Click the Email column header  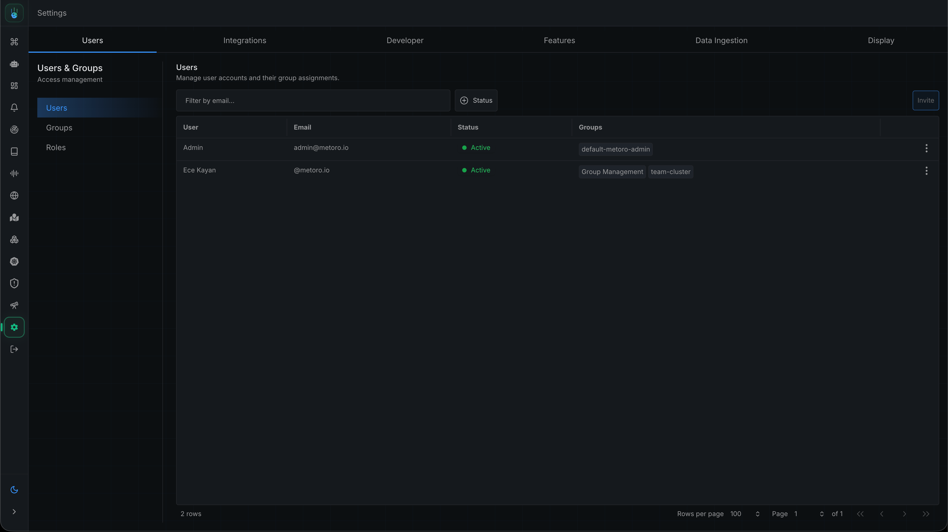tap(302, 127)
